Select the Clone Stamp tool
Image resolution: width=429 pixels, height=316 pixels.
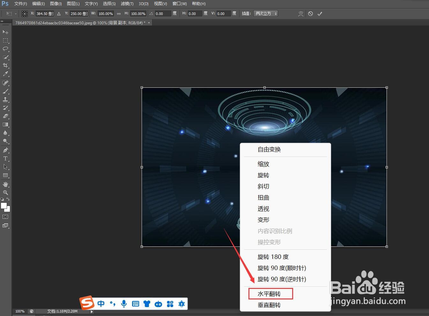click(x=5, y=100)
